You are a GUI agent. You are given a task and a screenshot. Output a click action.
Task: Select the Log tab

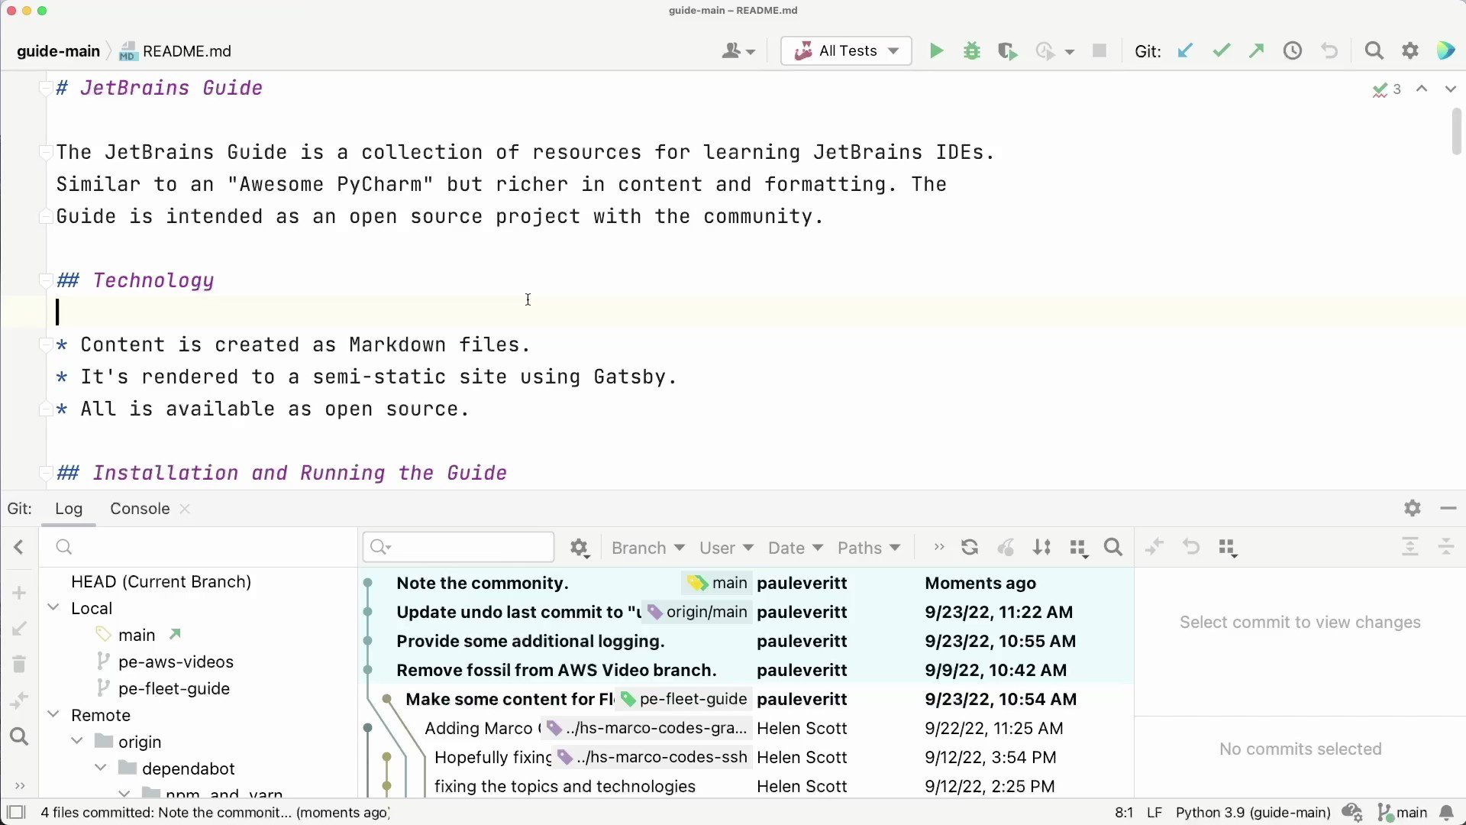point(69,509)
